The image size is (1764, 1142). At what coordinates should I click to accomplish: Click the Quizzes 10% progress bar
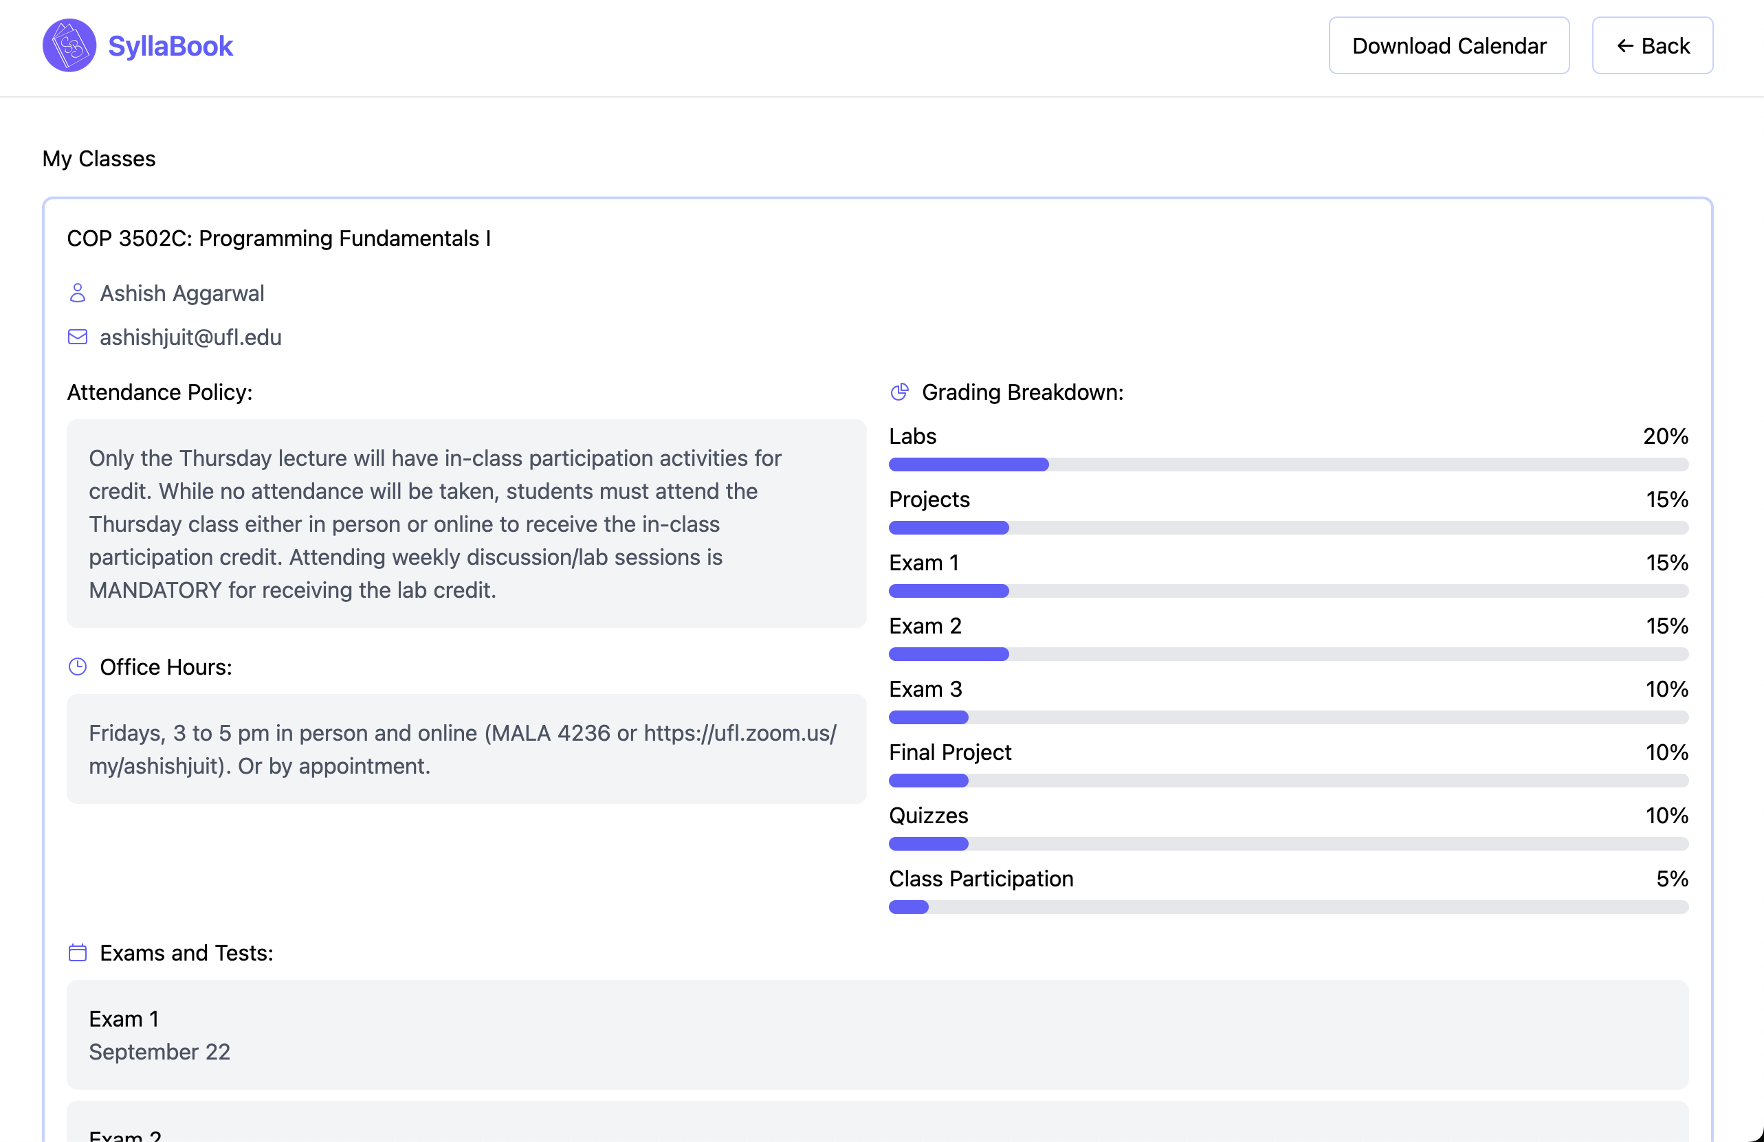tap(1288, 844)
